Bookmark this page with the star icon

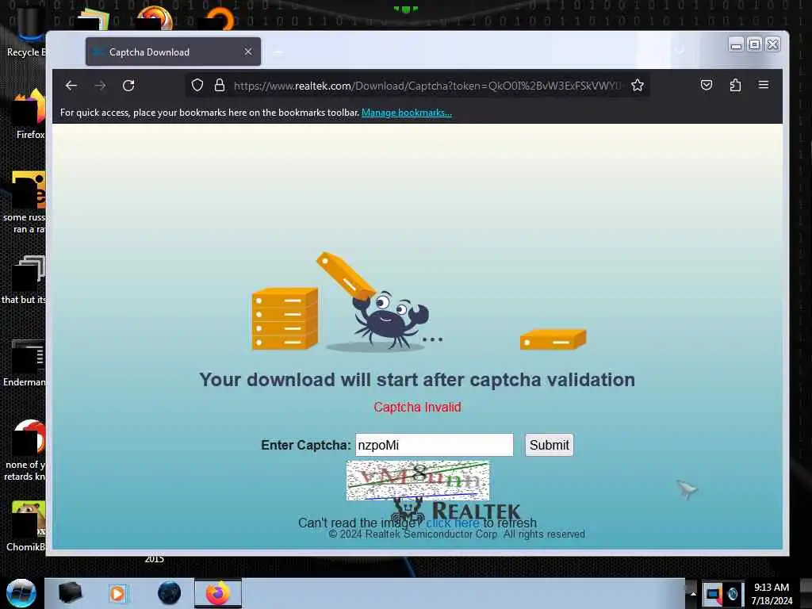(638, 85)
